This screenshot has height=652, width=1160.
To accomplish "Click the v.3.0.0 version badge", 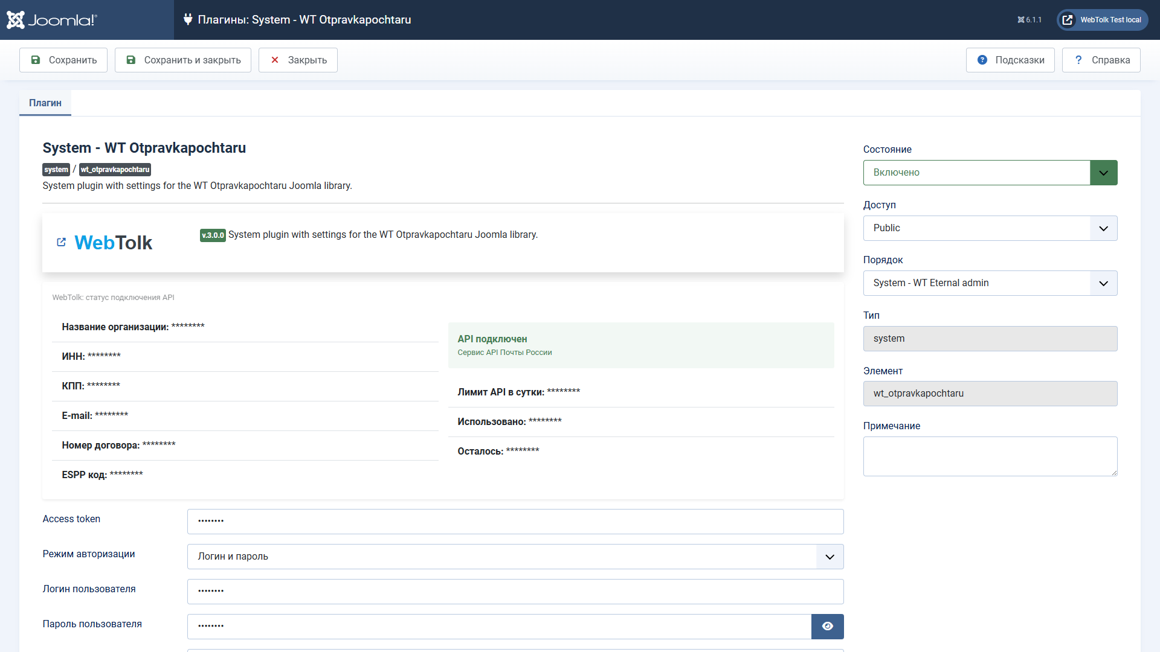I will tap(213, 235).
